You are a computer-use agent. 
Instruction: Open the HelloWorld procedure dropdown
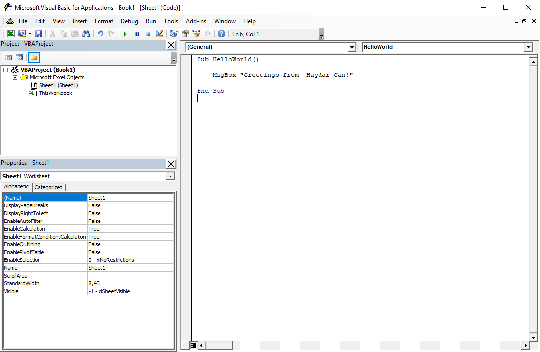(x=528, y=47)
